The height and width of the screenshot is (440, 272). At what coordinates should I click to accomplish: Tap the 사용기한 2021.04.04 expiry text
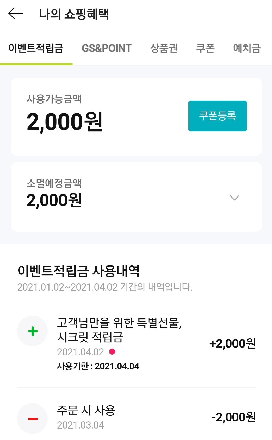[x=98, y=366]
